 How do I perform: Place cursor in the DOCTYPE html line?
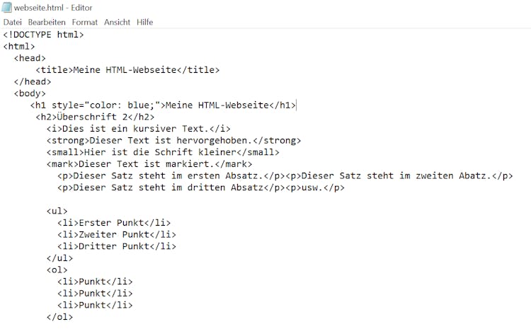(x=43, y=35)
